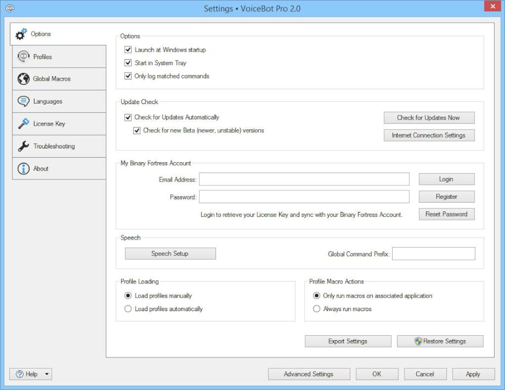This screenshot has width=505, height=390.
Task: Select the Options gear icon
Action: click(21, 34)
